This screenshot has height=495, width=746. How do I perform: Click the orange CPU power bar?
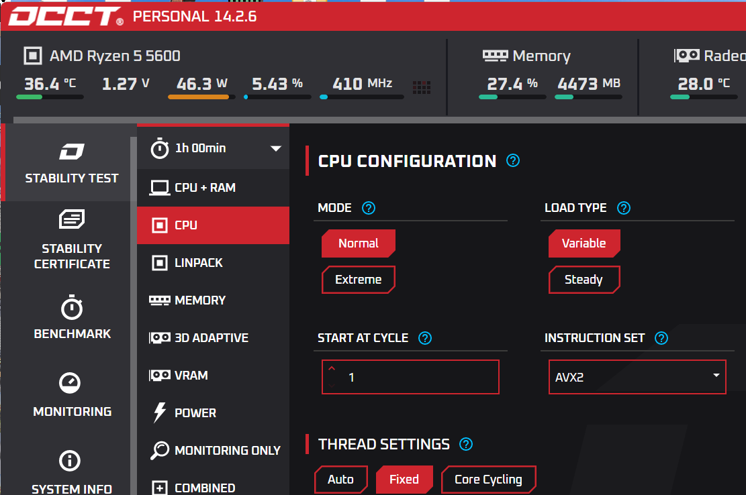pos(201,97)
